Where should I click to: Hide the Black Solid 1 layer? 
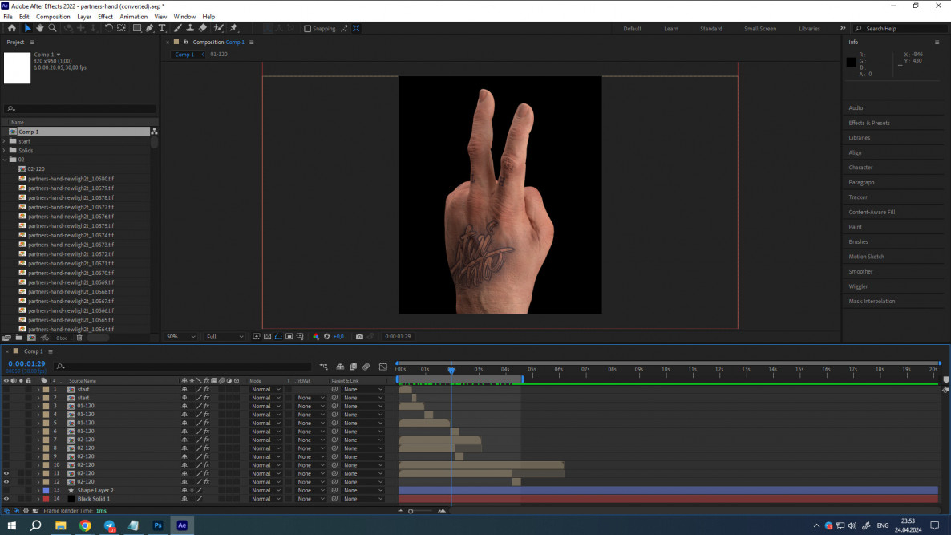point(6,499)
